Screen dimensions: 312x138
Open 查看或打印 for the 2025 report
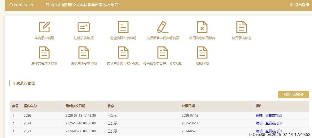273,115
